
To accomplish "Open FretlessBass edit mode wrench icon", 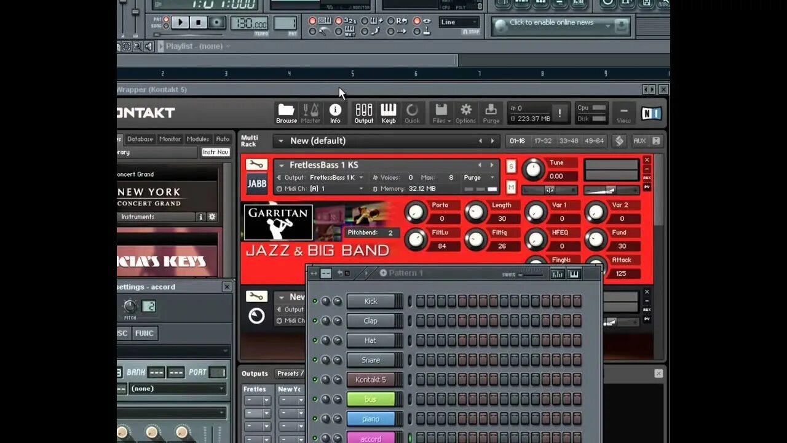I will tap(256, 164).
